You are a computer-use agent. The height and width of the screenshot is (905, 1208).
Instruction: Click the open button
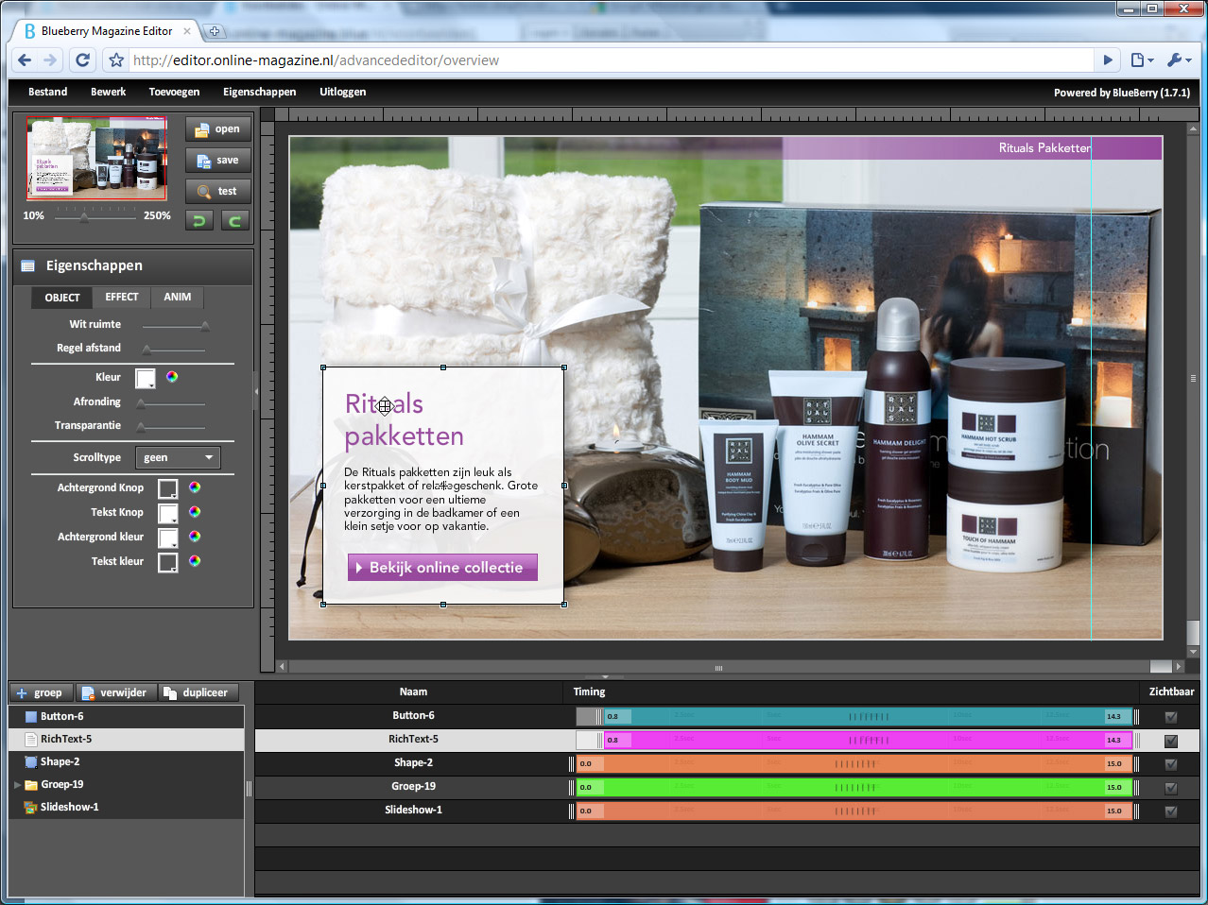click(x=218, y=129)
